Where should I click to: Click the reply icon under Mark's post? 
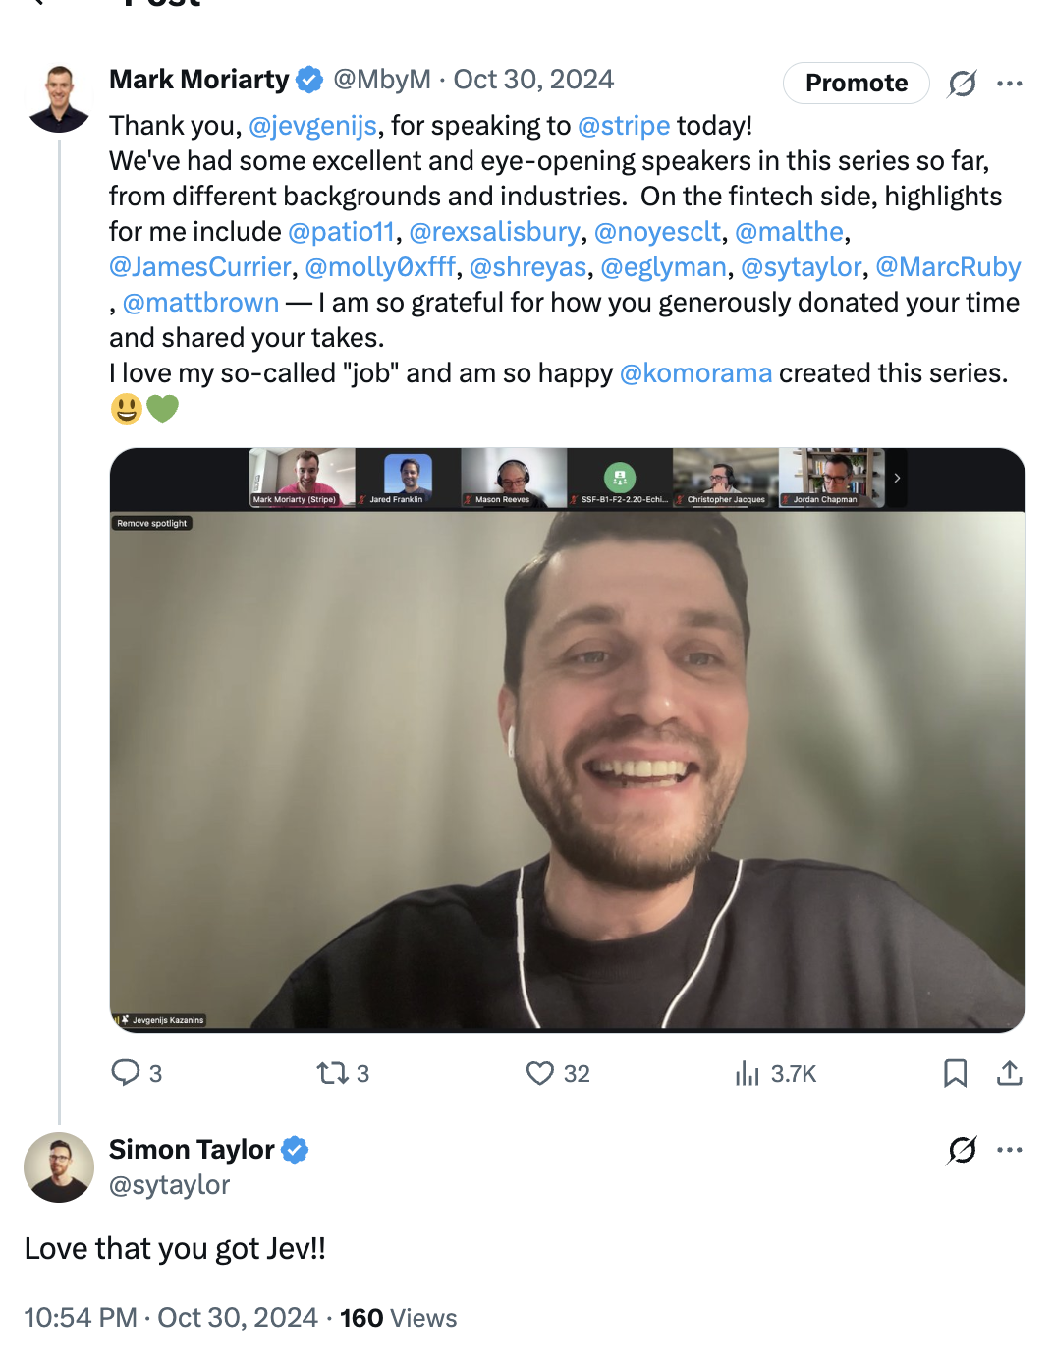[126, 1072]
